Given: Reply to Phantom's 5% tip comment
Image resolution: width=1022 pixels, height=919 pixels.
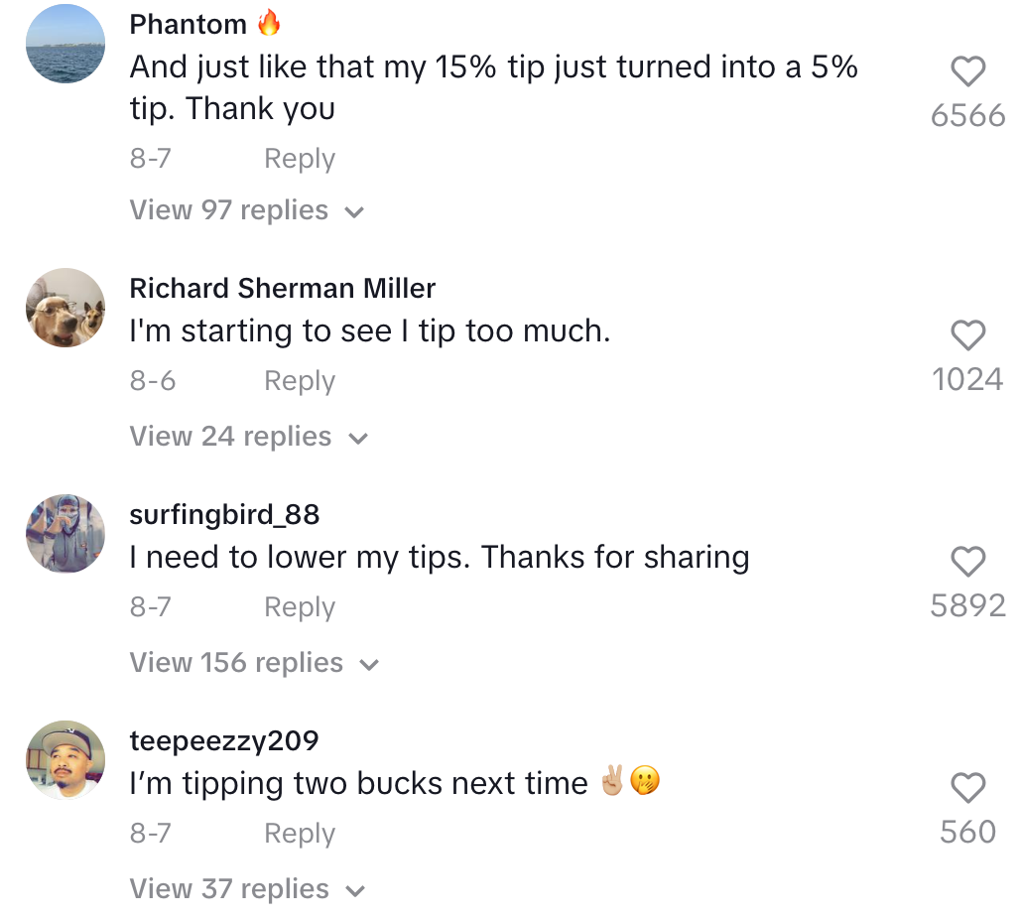Looking at the screenshot, I should point(300,159).
